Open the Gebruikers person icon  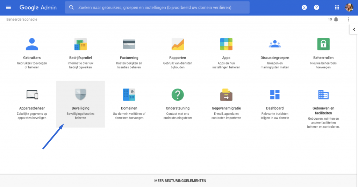(32, 44)
